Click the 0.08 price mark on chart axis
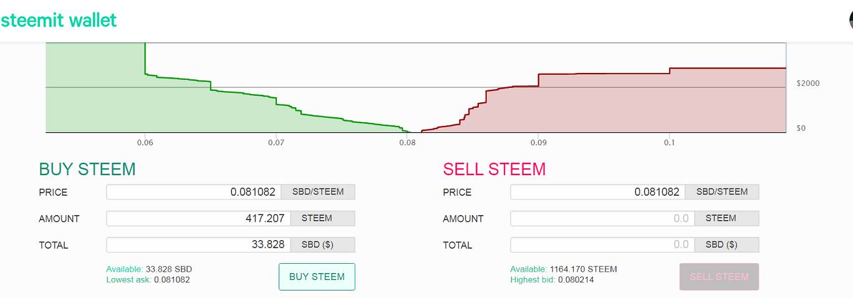 (407, 143)
